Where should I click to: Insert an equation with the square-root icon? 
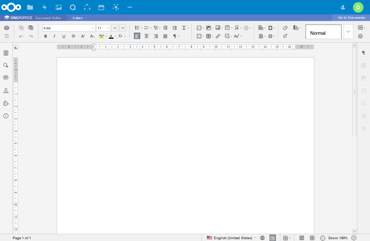237,28
